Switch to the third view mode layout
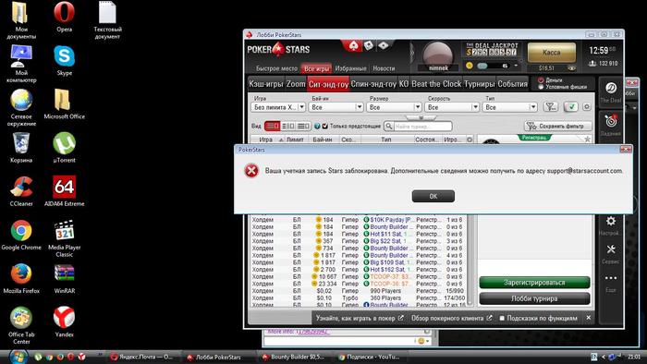 pyautogui.click(x=303, y=127)
